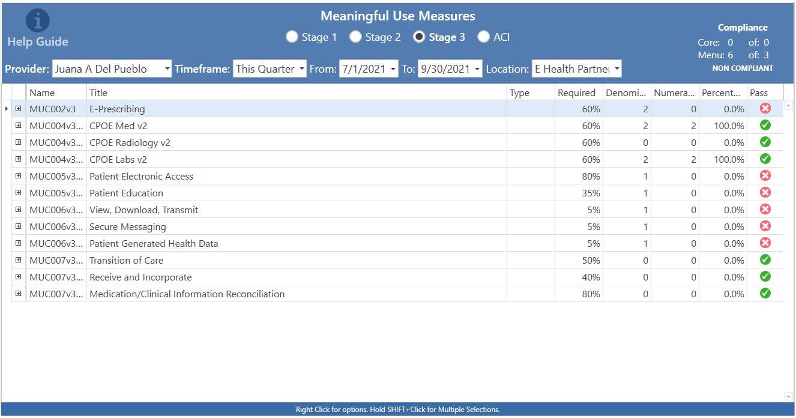
Task: Select the Secure Messaging title cell
Action: 297,226
